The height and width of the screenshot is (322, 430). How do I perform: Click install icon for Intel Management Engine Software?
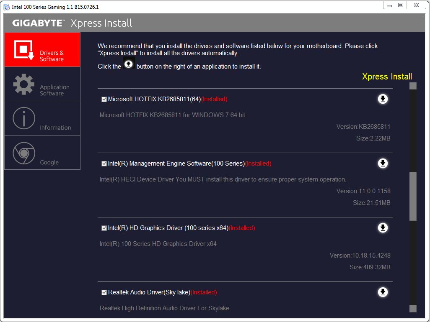point(383,164)
